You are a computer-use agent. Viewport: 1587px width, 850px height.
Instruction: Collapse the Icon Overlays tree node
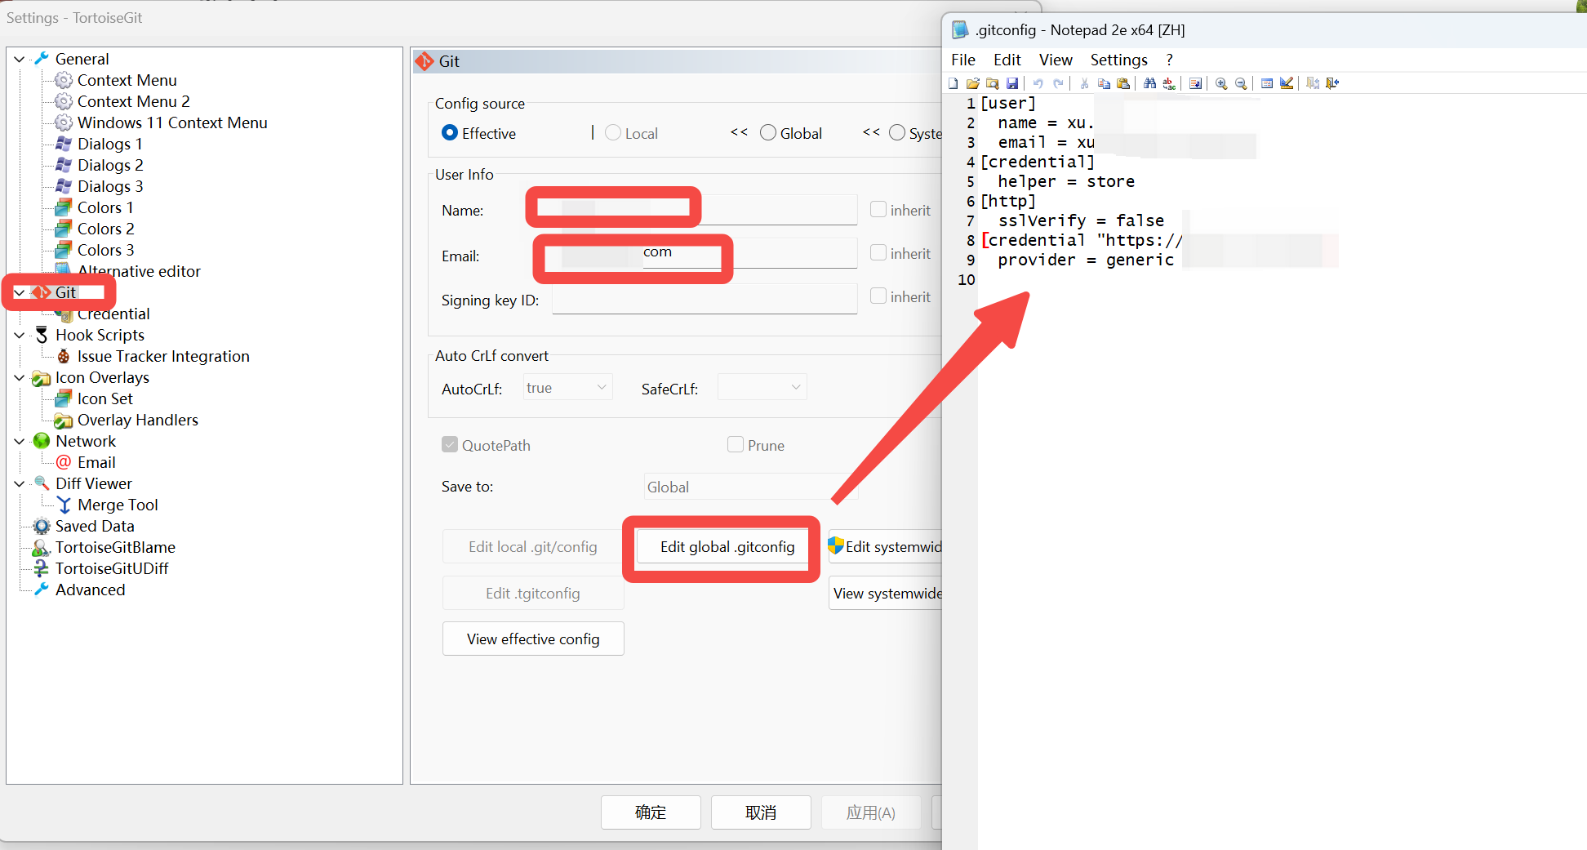point(20,377)
